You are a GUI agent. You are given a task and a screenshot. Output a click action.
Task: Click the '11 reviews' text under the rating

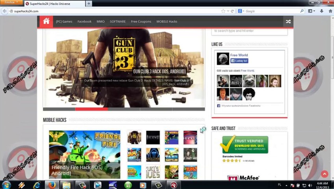[x=248, y=161]
